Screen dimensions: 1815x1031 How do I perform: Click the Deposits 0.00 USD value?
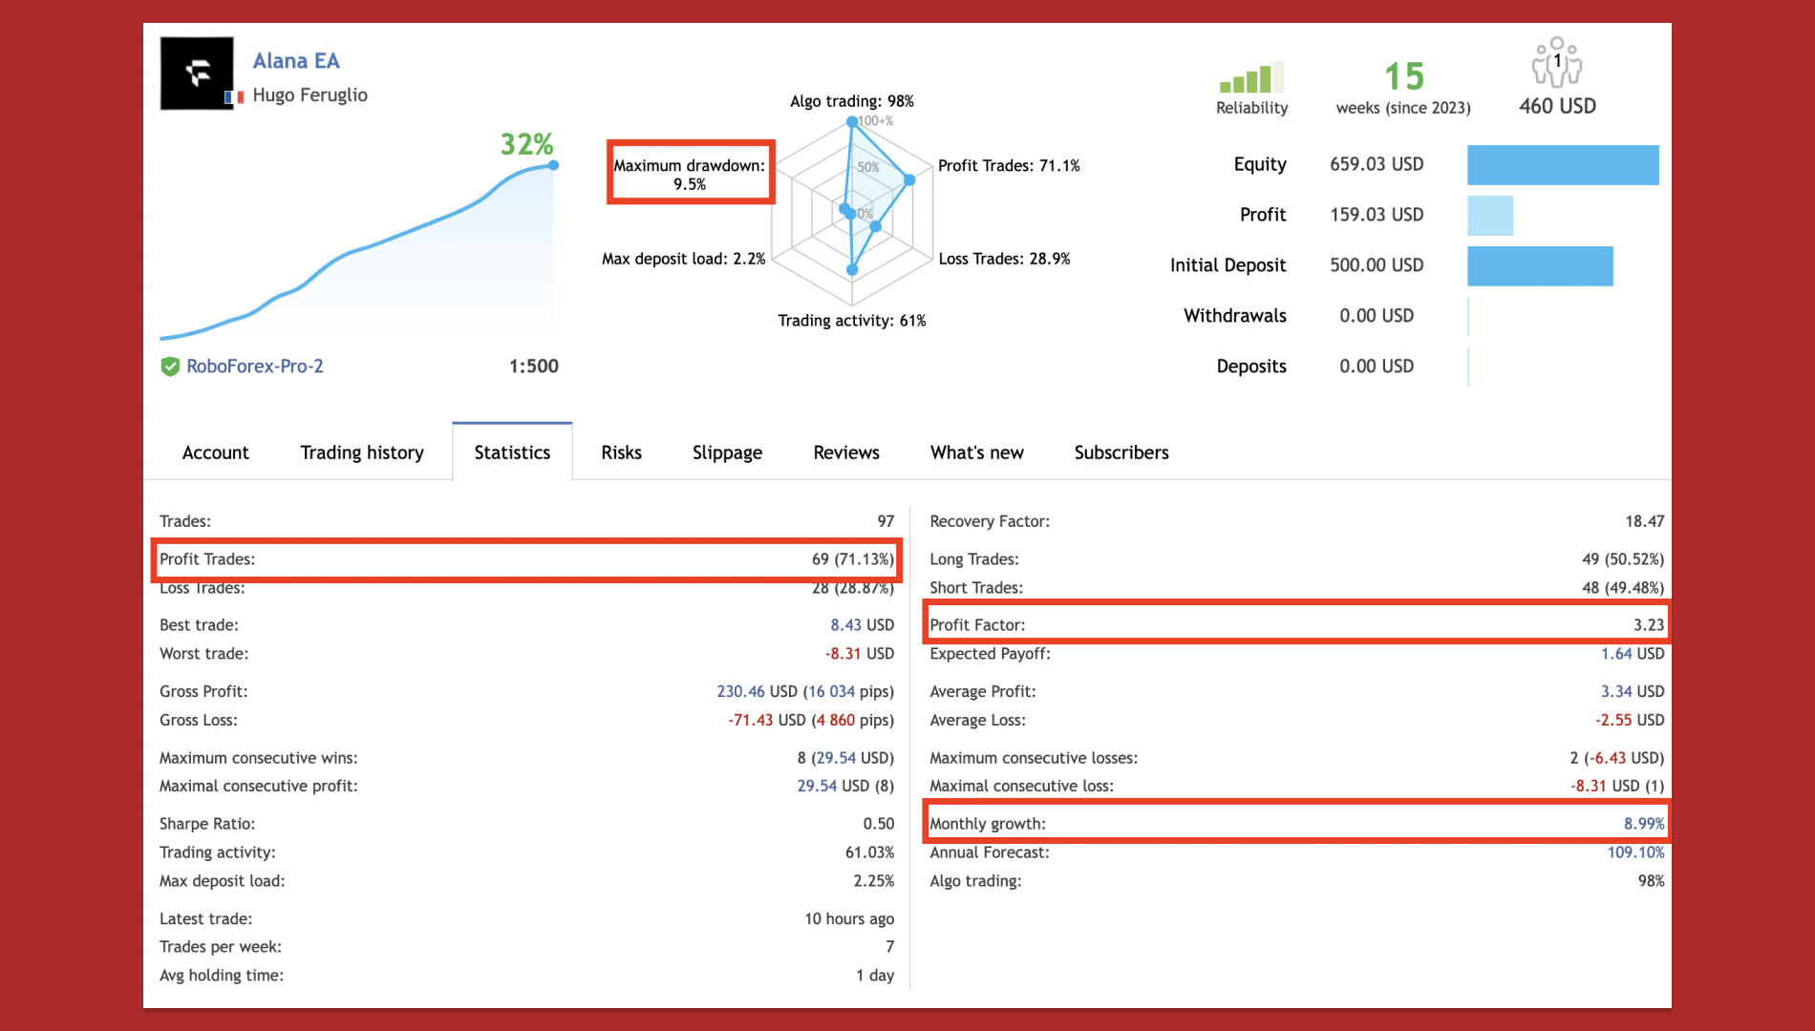pyautogui.click(x=1377, y=367)
